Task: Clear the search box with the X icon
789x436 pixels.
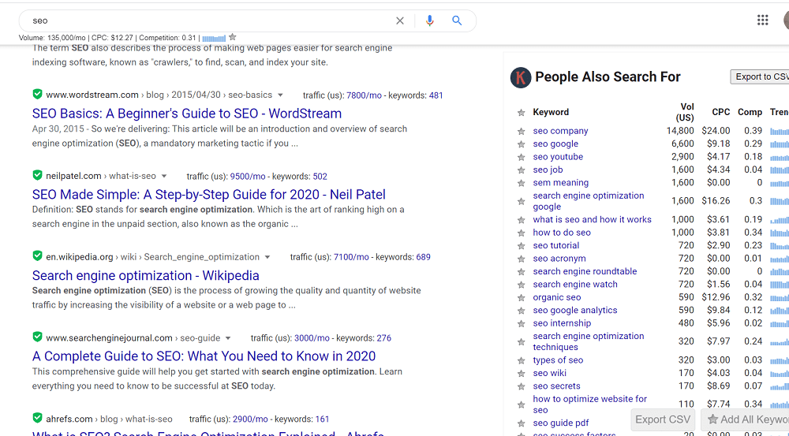Action: pyautogui.click(x=399, y=20)
